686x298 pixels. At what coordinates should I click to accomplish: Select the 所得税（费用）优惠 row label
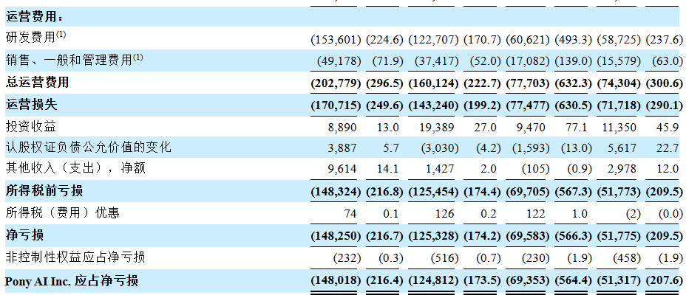[x=62, y=213]
